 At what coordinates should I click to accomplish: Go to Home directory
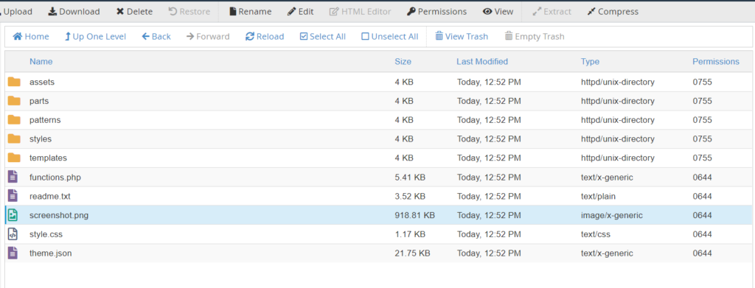(x=31, y=37)
